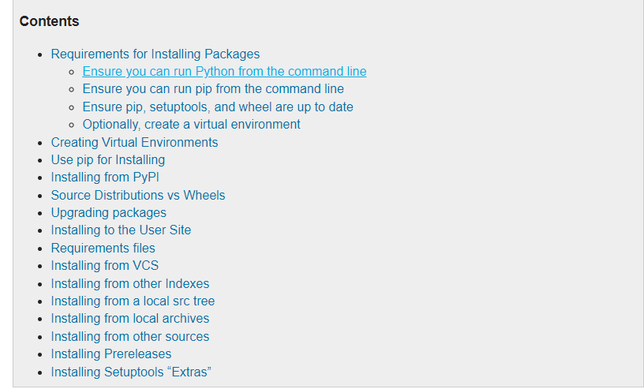Open the Installing Prereleases link

(x=110, y=353)
